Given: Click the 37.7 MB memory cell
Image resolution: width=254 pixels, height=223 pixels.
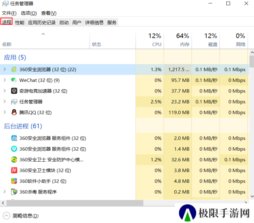Looking at the screenshot, I should click(x=178, y=91).
